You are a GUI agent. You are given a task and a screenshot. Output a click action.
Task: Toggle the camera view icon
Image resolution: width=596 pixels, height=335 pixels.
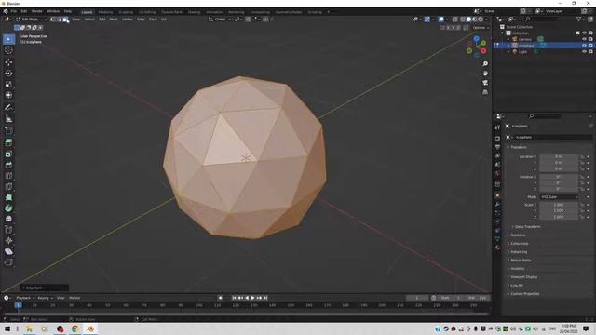pos(485,83)
